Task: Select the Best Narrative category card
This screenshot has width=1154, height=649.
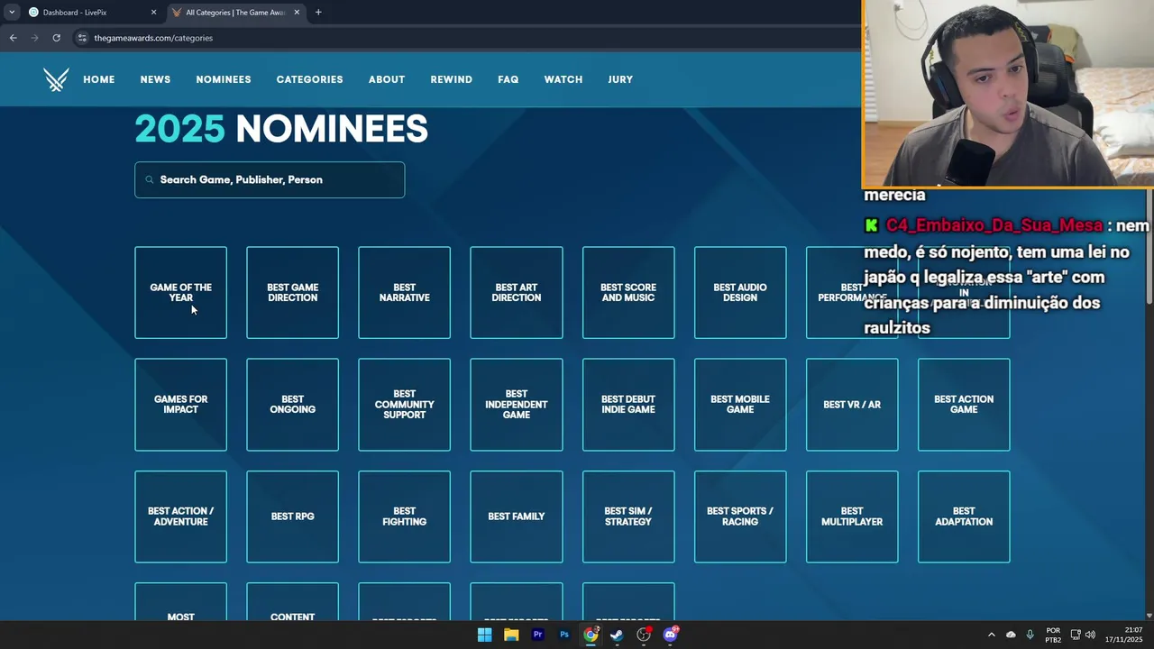Action: click(x=404, y=293)
